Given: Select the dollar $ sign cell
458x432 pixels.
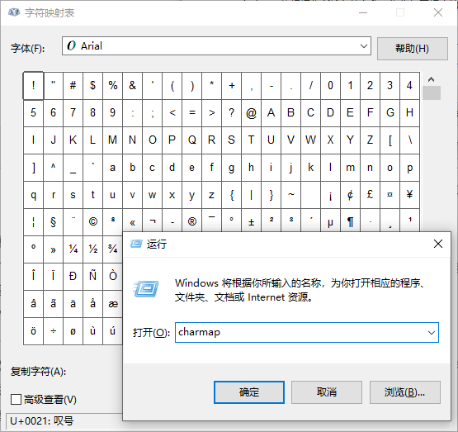Looking at the screenshot, I should coord(93,85).
